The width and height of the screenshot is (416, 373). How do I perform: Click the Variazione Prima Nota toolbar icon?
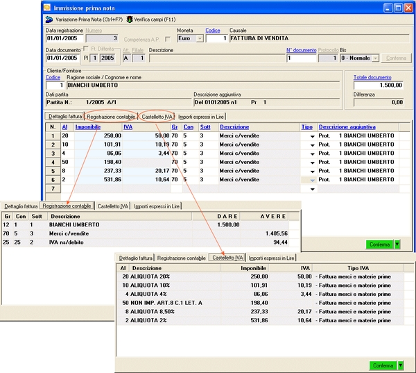[49, 19]
